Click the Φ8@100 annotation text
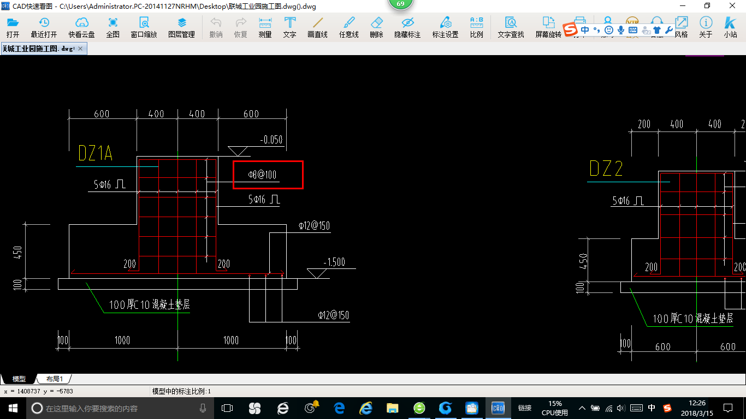The width and height of the screenshot is (746, 419). click(x=262, y=175)
